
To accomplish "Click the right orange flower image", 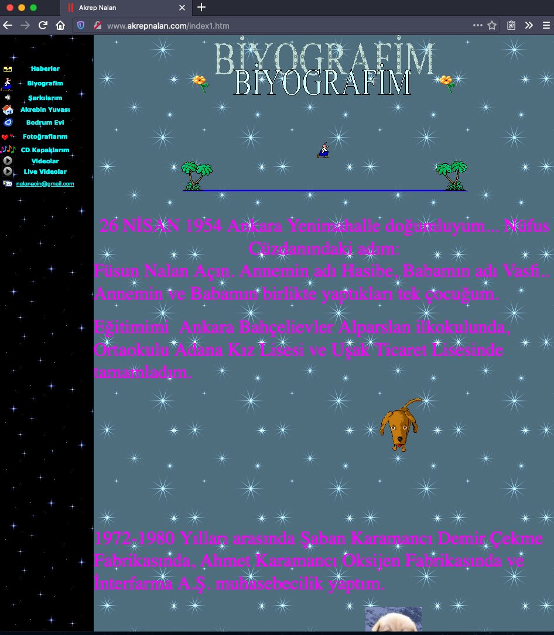I will 447,84.
